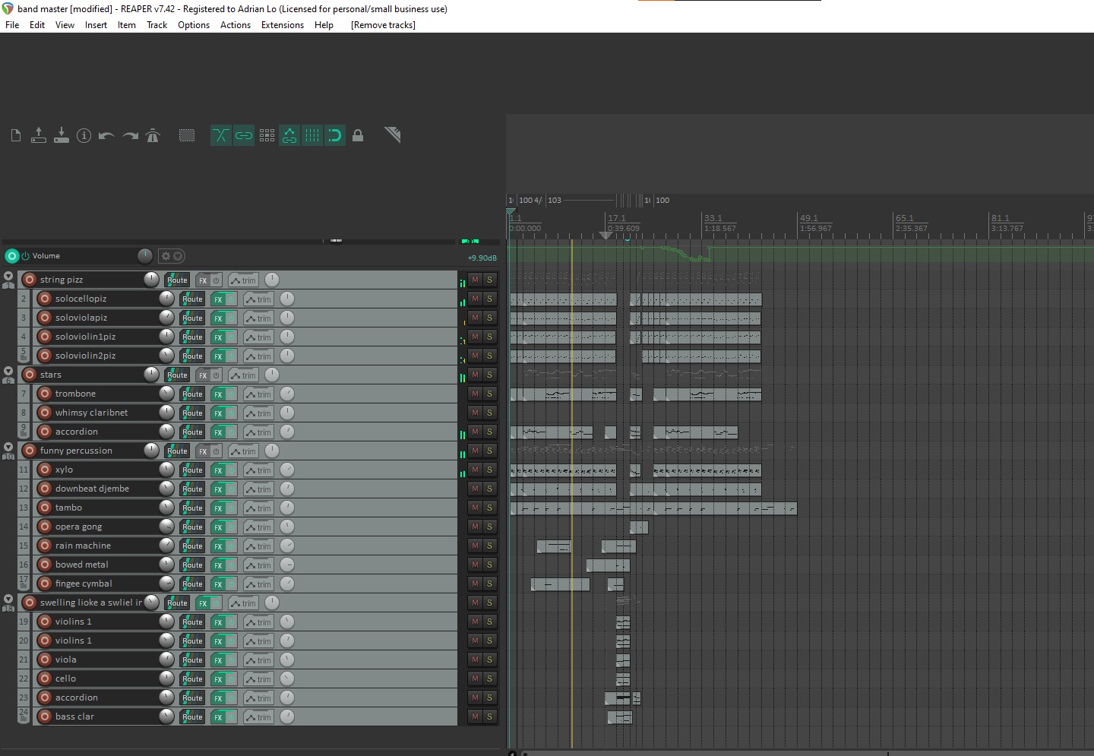Toggle the ripple editing grid icon

[267, 136]
